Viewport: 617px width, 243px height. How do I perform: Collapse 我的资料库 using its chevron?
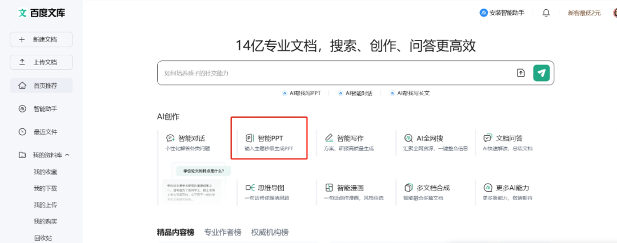click(67, 155)
